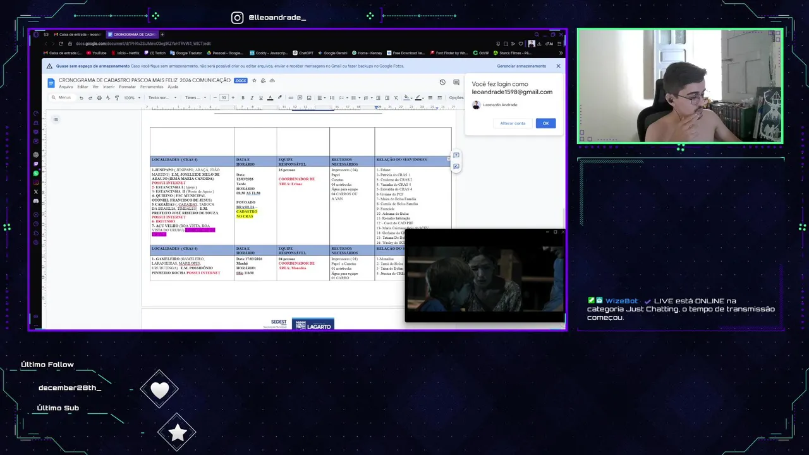Reload the page
The image size is (809, 455).
(61, 44)
